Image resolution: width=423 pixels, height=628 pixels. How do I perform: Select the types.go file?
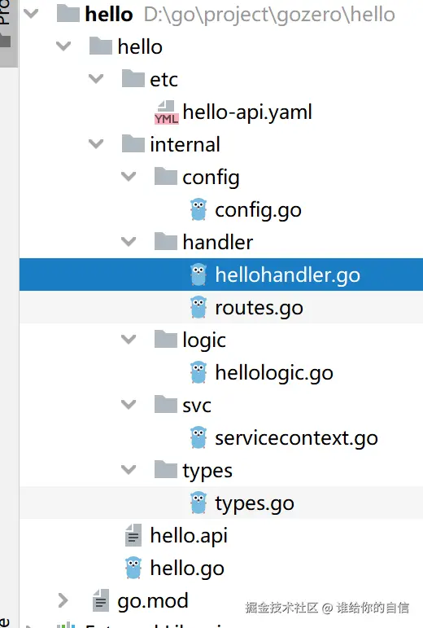(x=221, y=503)
